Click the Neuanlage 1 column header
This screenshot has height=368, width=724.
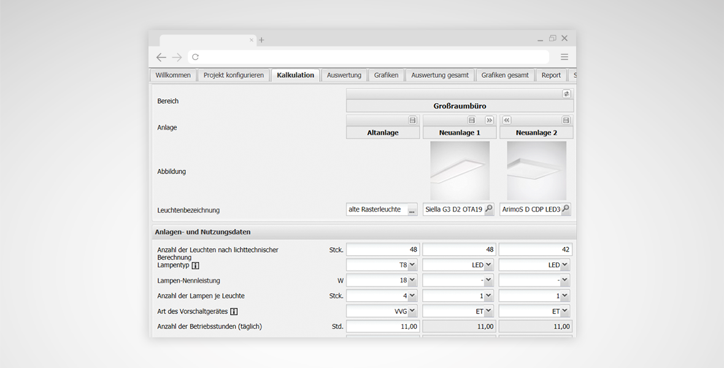[460, 132]
